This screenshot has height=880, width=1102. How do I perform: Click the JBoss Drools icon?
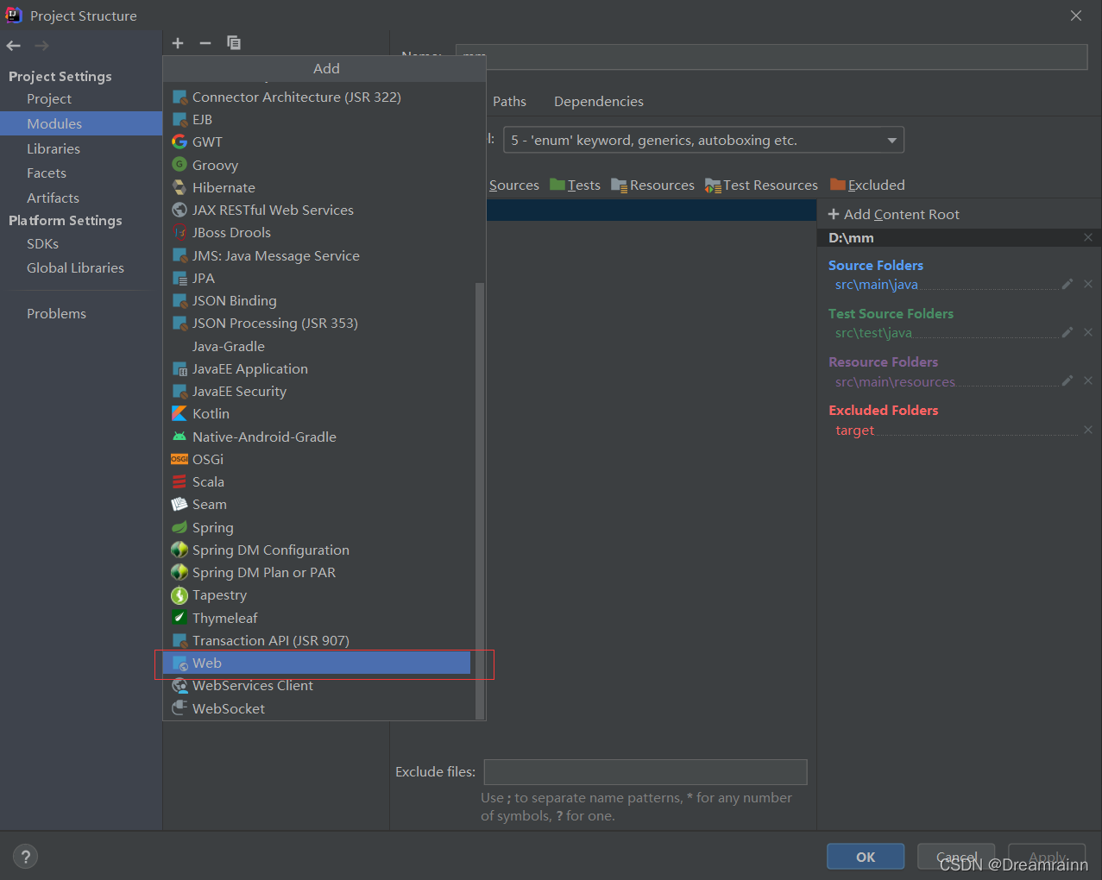179,232
